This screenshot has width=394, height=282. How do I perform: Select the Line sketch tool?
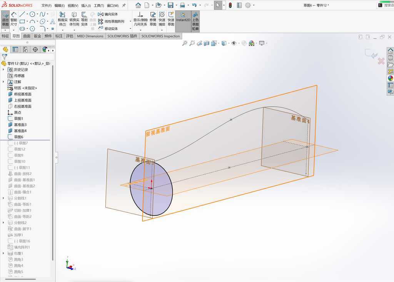point(22,14)
